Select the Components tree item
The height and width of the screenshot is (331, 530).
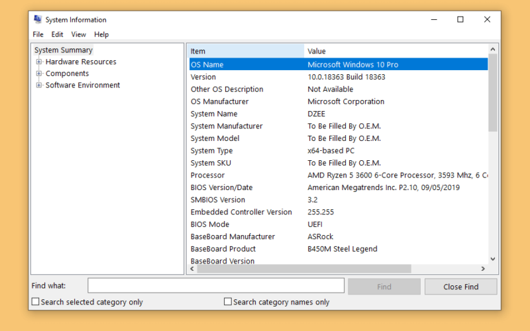[67, 73]
